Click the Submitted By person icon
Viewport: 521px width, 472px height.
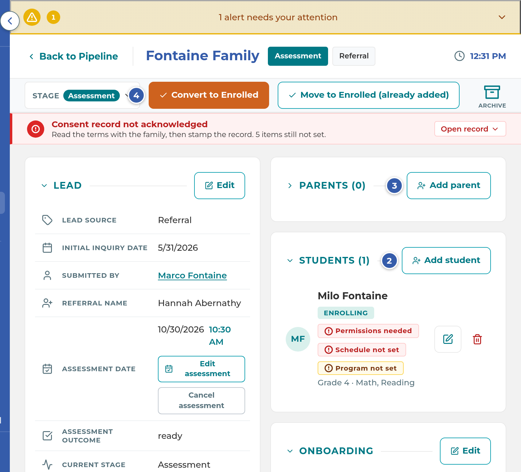click(47, 275)
